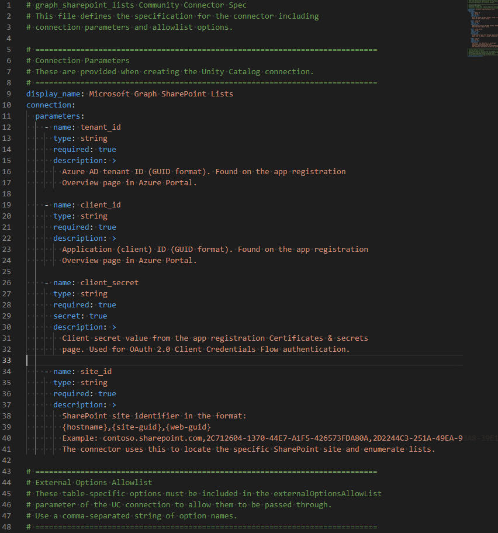Click the text 'Application (client) ID'
This screenshot has width=498, height=533.
(114, 249)
